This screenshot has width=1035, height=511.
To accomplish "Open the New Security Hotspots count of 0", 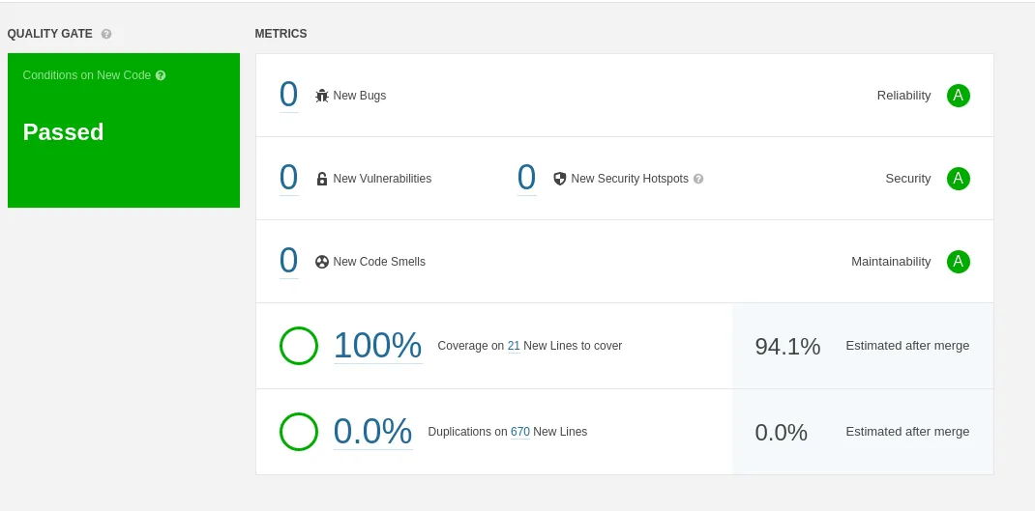I will coord(526,178).
